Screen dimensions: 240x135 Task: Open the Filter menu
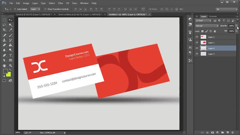[60, 3]
